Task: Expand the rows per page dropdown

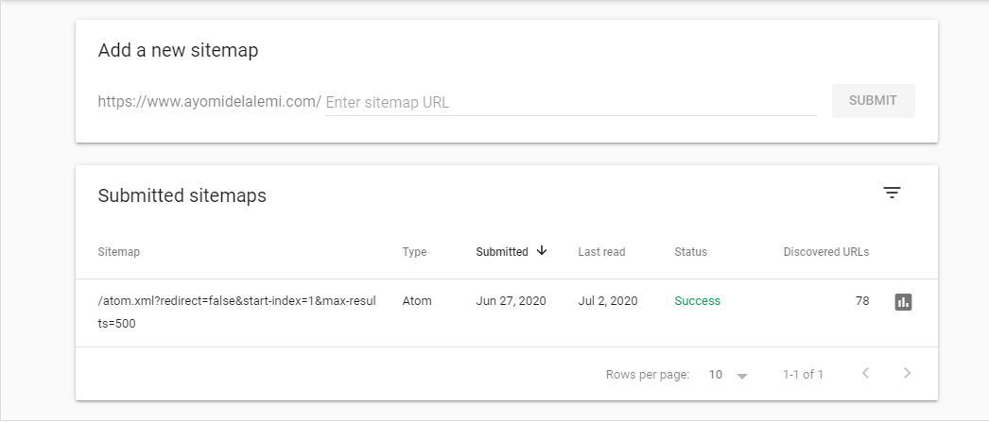Action: point(728,375)
